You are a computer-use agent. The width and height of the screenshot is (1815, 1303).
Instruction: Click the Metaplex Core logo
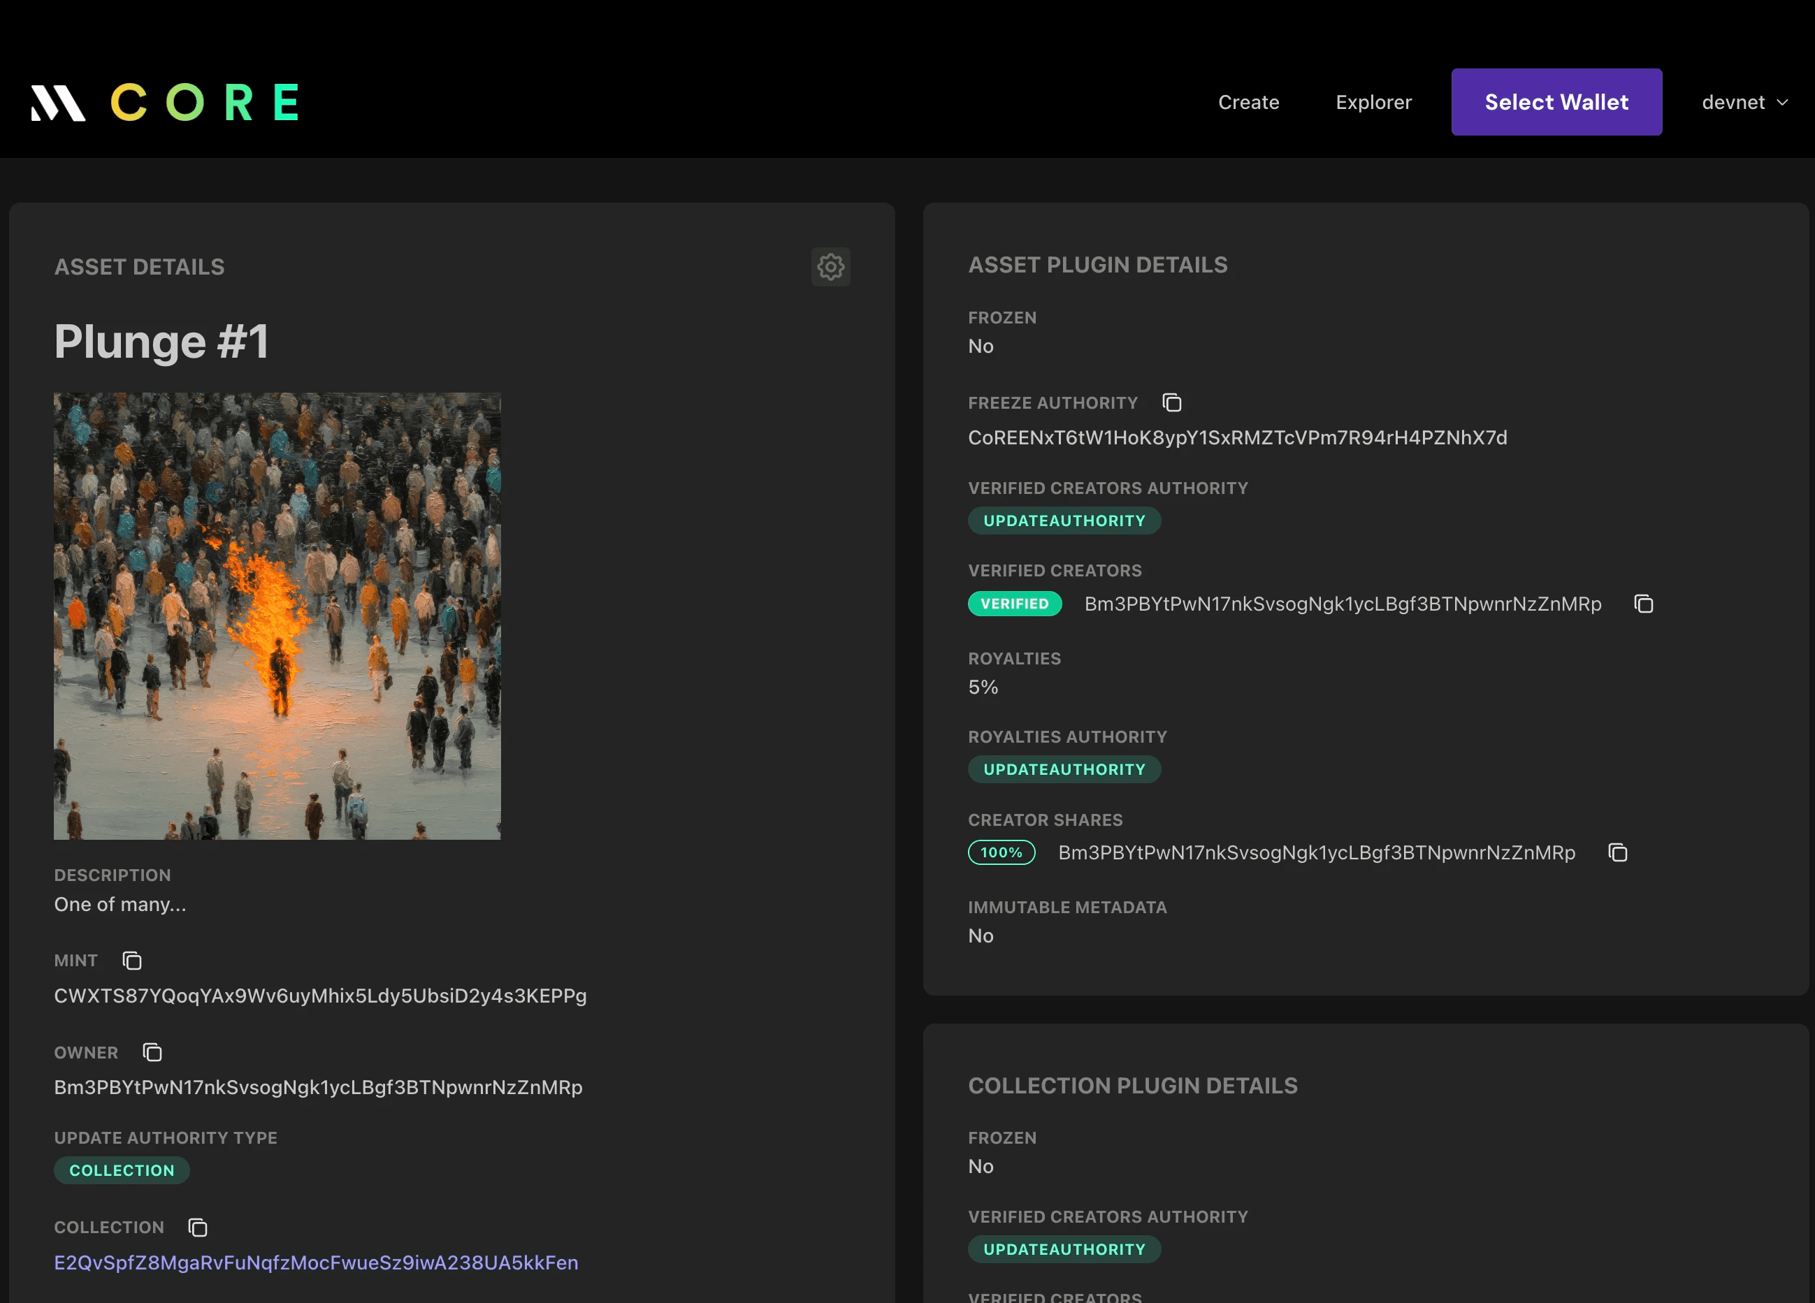click(x=165, y=103)
